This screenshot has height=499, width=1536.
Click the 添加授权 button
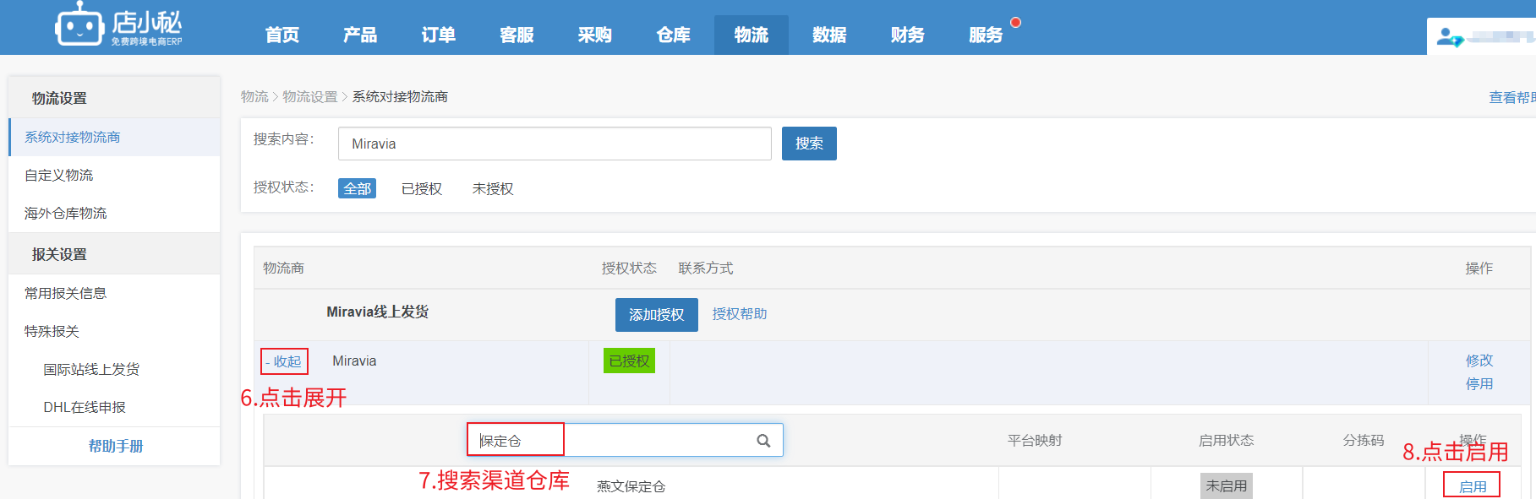pyautogui.click(x=657, y=315)
